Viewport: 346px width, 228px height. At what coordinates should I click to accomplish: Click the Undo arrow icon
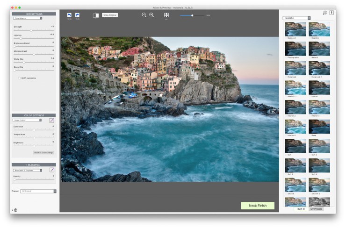tap(69, 15)
